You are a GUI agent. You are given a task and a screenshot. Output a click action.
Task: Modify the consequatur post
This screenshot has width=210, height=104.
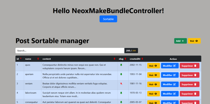pyautogui.click(x=170, y=102)
